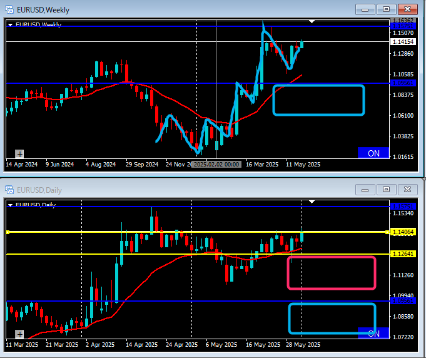
Task: Select the left handle of the 1.14064 yellow line
Action: tap(8, 232)
